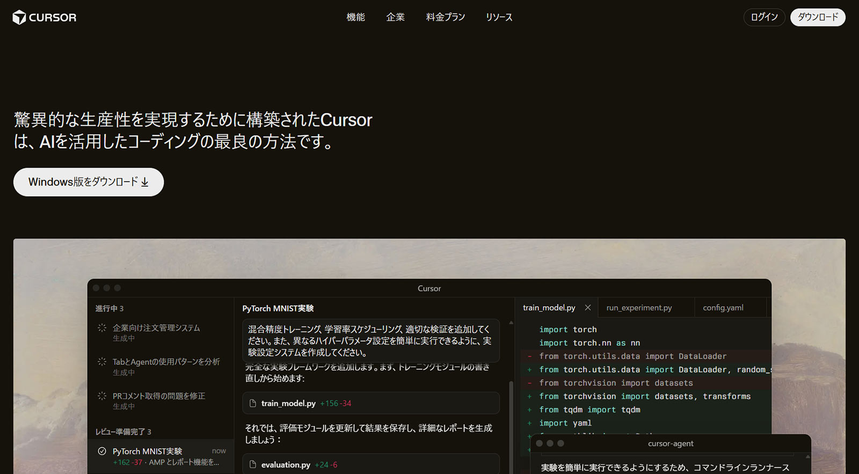Click the 進行中 3 section header

(x=110, y=308)
